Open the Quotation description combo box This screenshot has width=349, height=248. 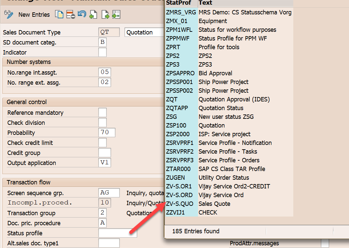144,32
